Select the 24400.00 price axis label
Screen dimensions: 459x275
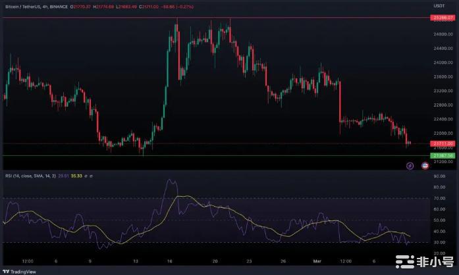click(x=443, y=48)
